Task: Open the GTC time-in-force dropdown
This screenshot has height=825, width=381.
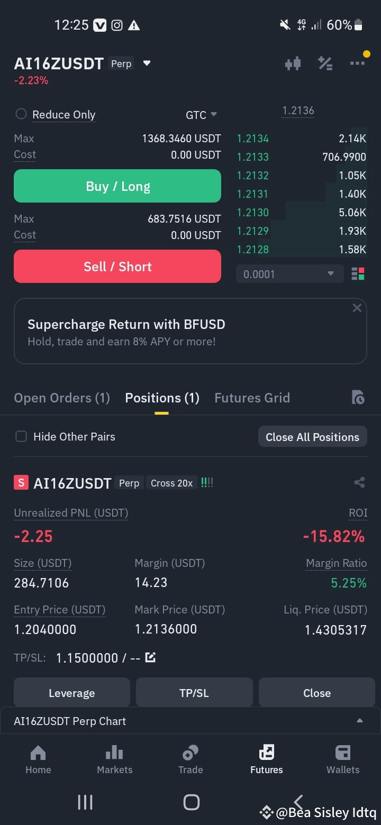Action: [202, 115]
